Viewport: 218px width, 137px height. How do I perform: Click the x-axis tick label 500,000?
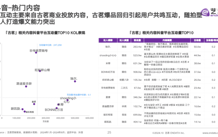(x=75, y=118)
